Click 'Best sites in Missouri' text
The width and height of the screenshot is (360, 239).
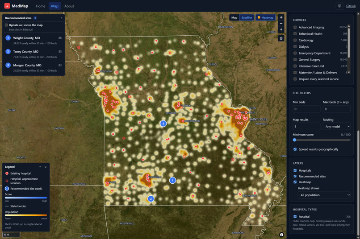21,29
